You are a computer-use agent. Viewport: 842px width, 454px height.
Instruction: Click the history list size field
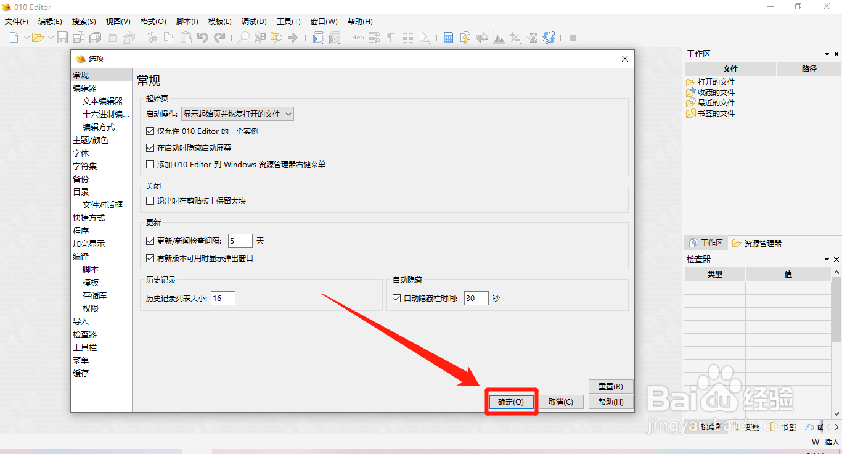tap(223, 299)
